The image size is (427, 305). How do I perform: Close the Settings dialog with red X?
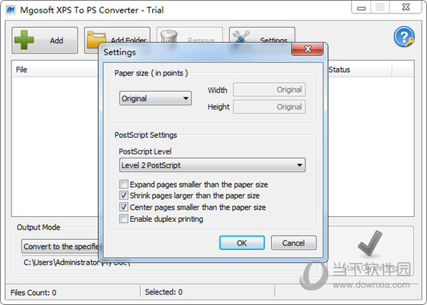307,49
